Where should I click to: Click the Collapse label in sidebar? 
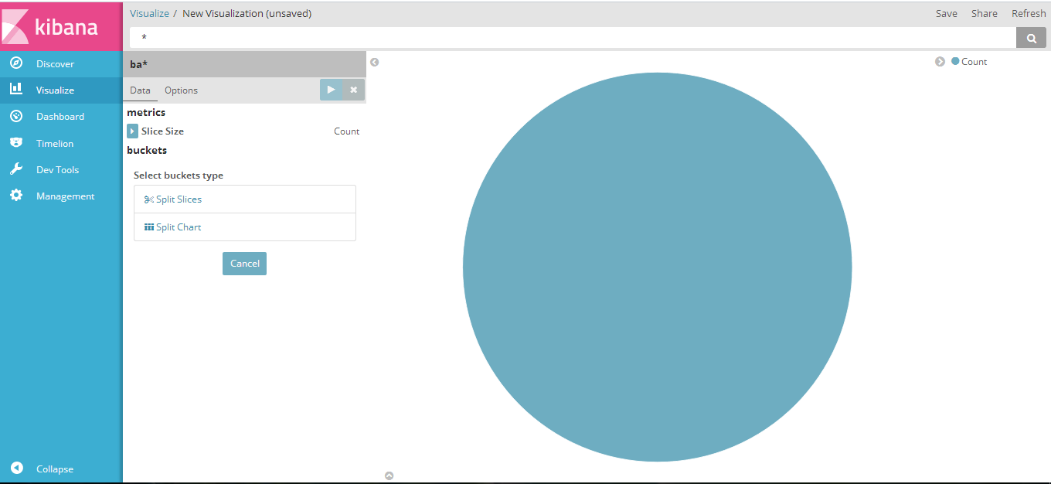pos(55,469)
